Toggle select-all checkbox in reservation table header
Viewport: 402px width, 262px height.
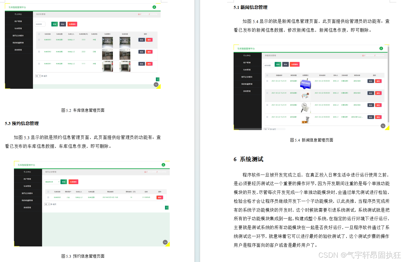48,192
